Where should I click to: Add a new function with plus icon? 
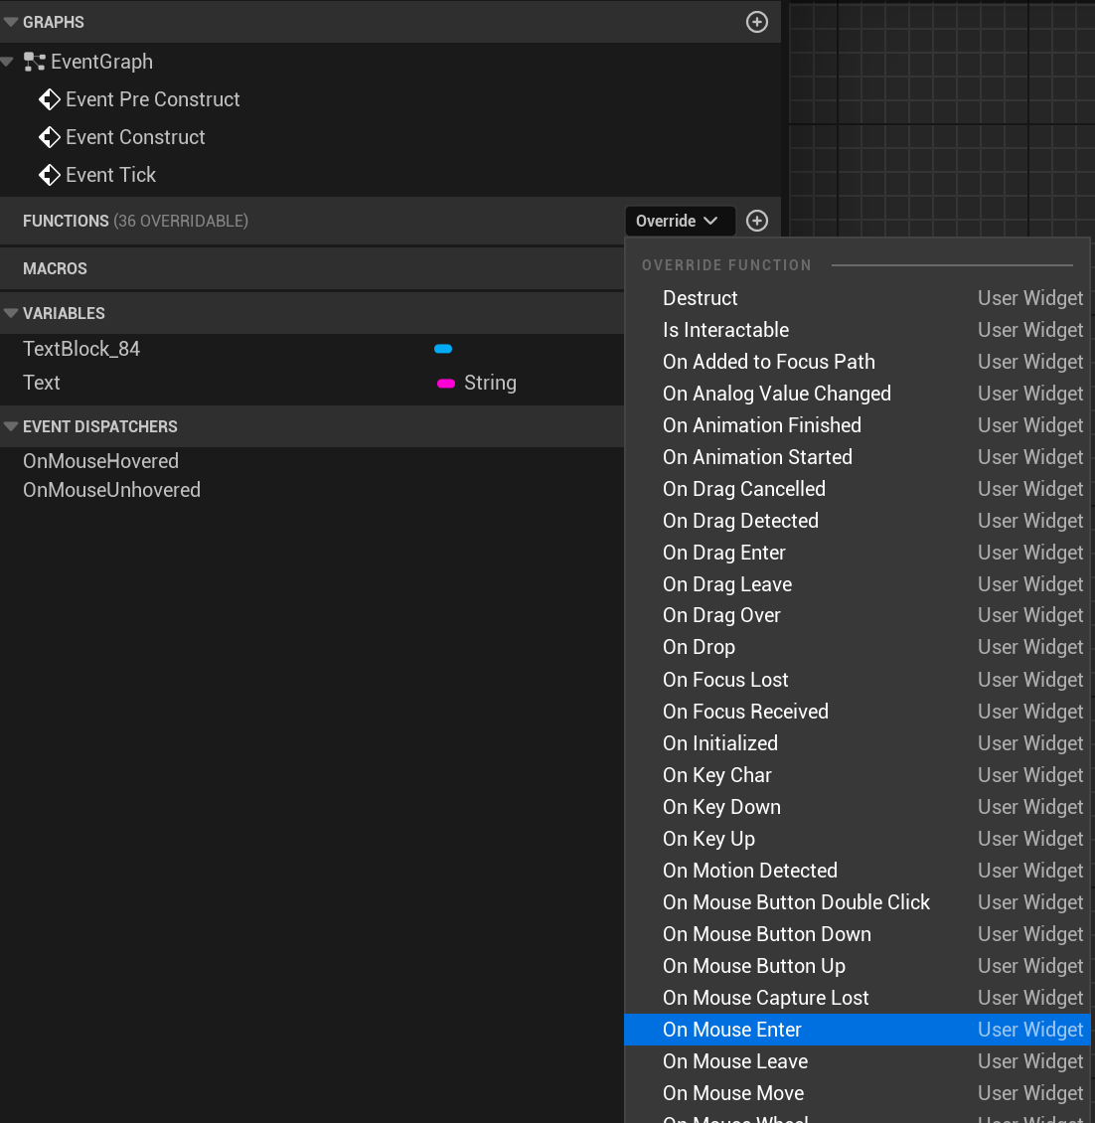coord(757,221)
